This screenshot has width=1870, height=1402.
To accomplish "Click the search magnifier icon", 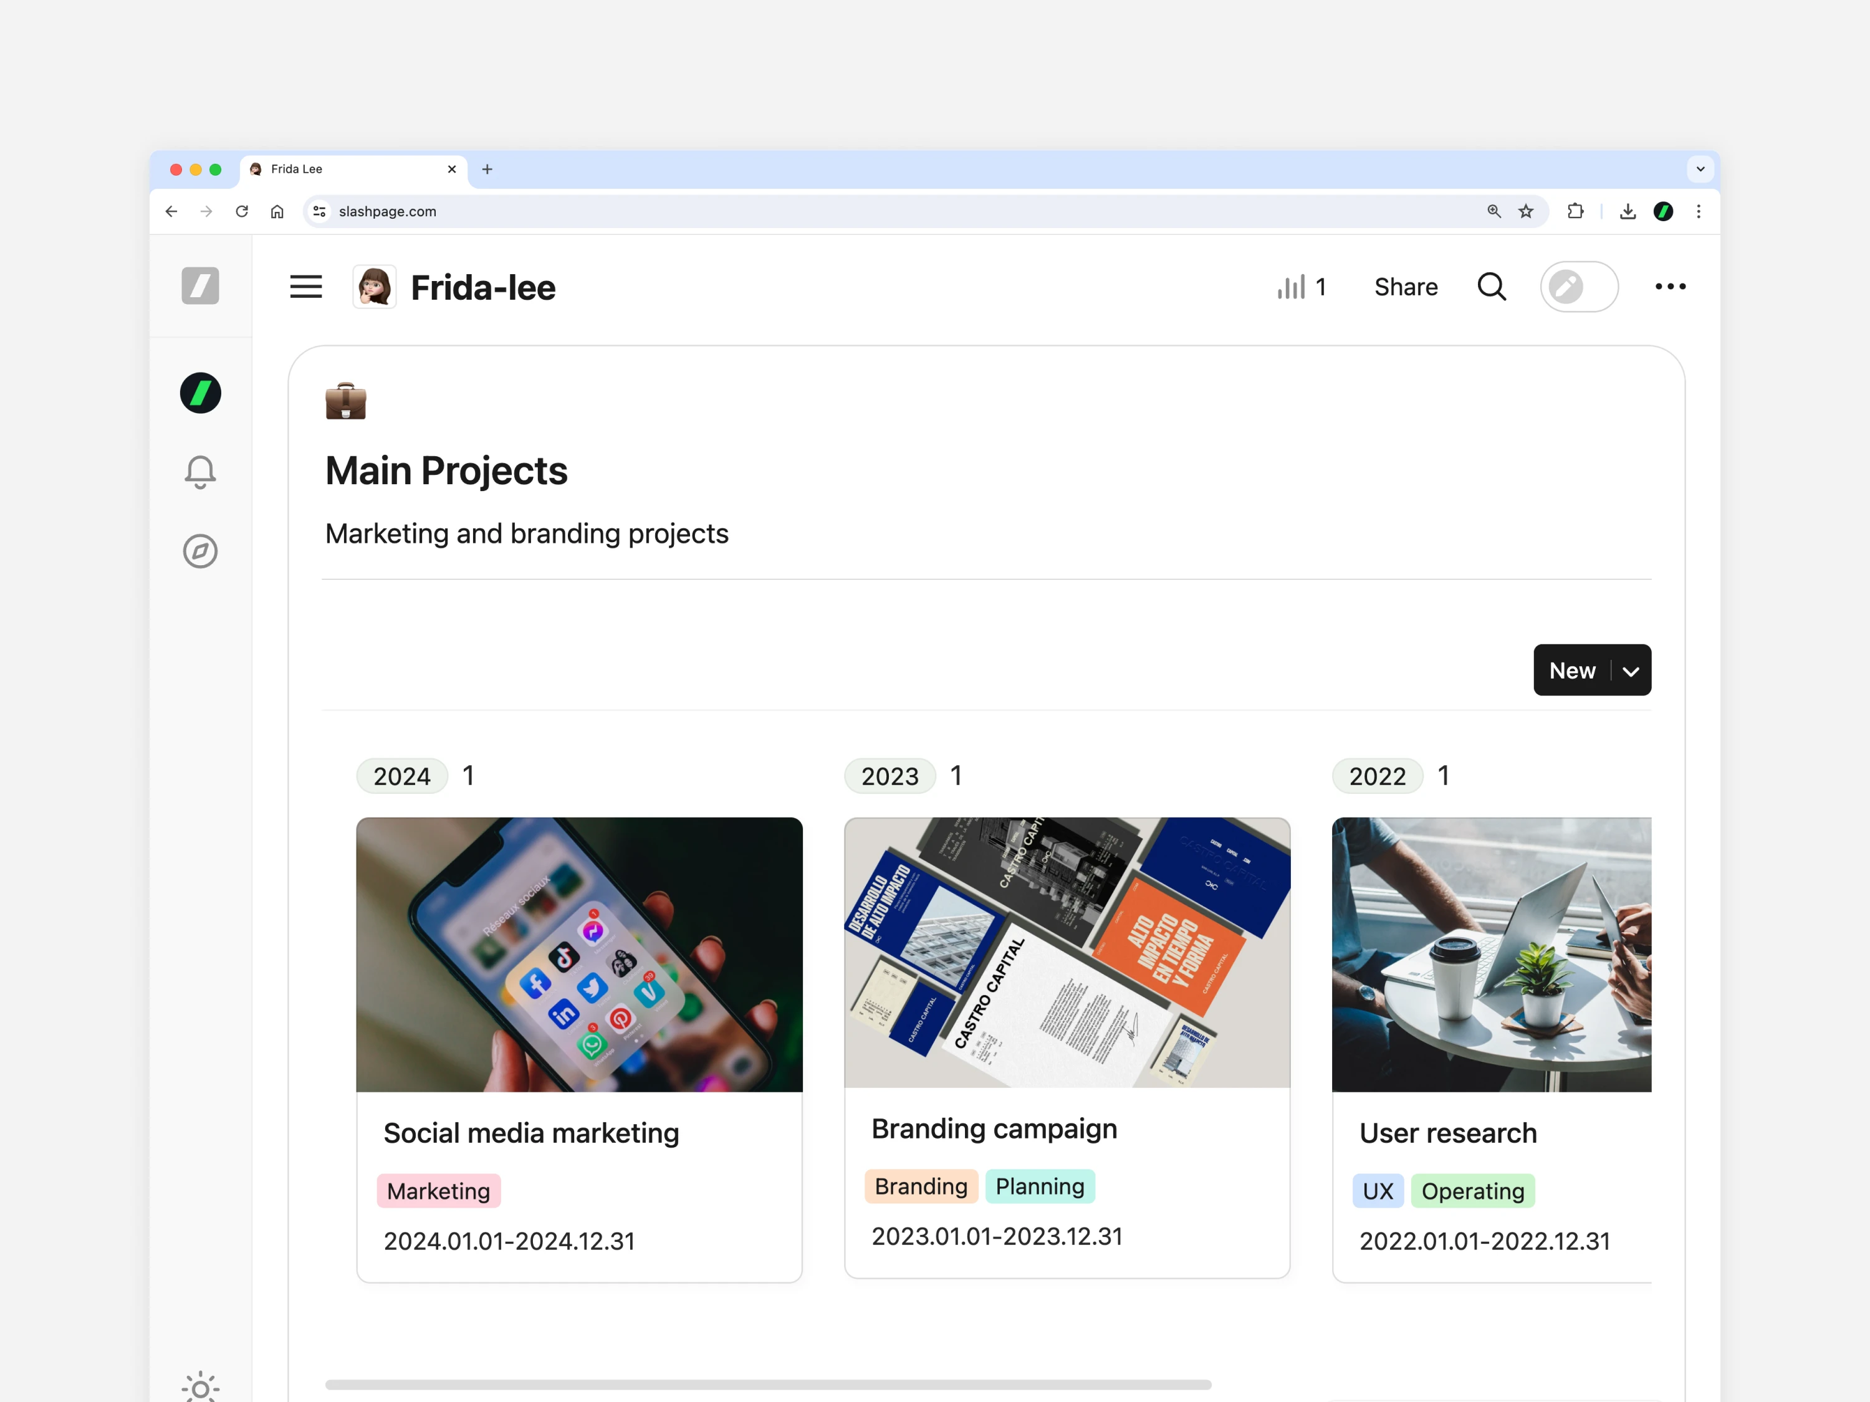I will point(1491,287).
